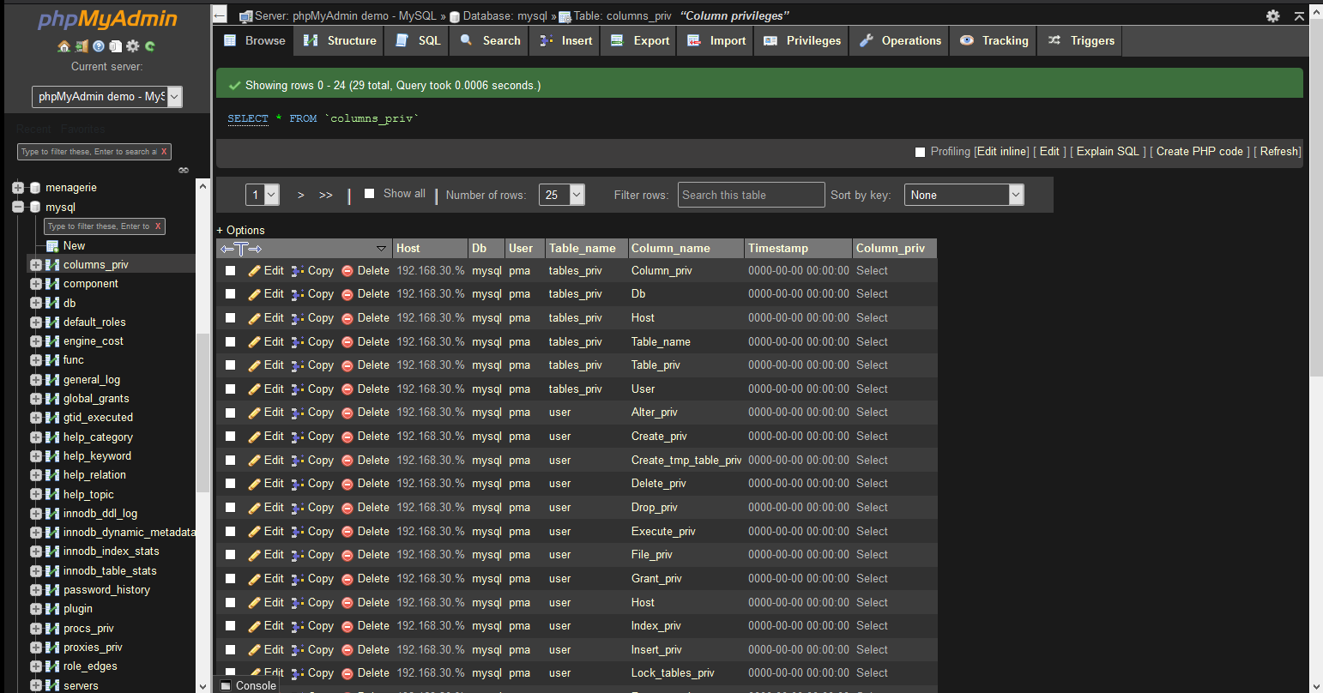This screenshot has width=1323, height=693.
Task: Open the help_topic table in the tree
Action: (88, 494)
